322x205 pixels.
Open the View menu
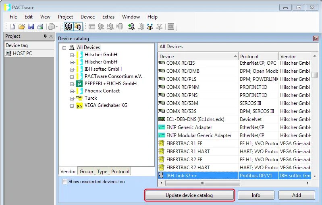pos(45,17)
